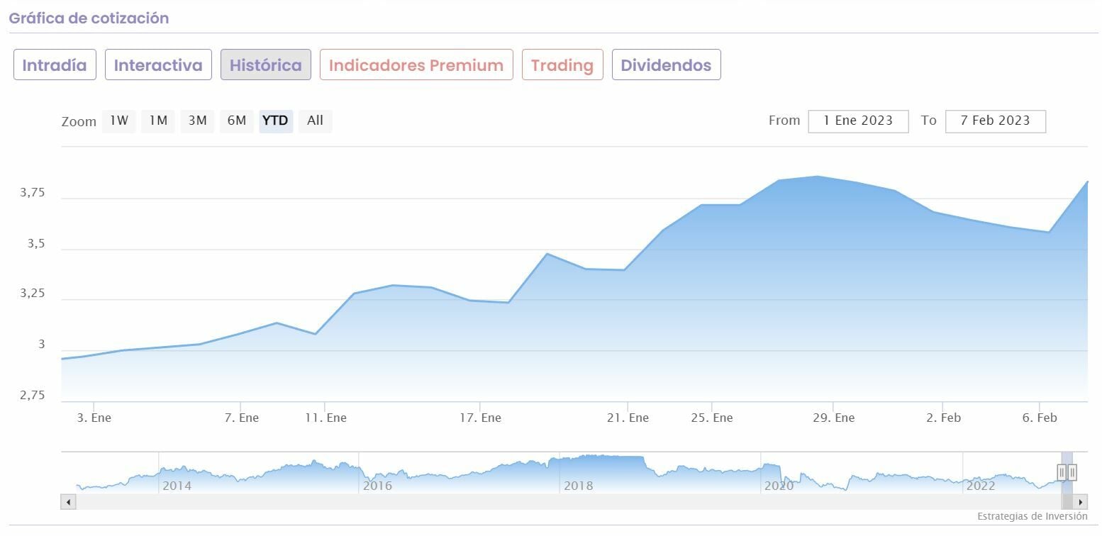This screenshot has width=1102, height=536.
Task: Set zoom range to 1W
Action: click(x=119, y=121)
